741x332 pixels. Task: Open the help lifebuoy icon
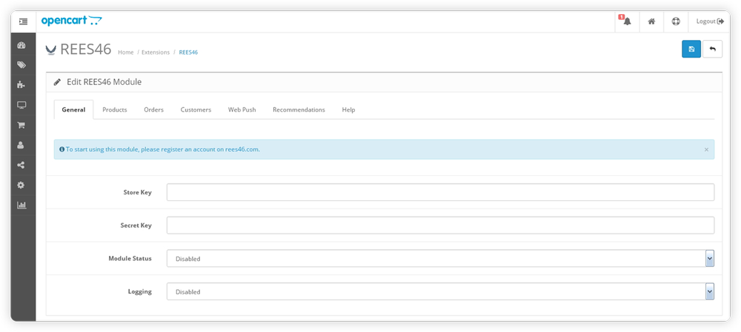[676, 21]
